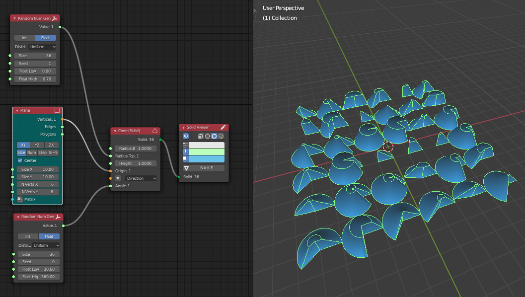Select YZ plane orientation in Plane node

[x=37, y=145]
